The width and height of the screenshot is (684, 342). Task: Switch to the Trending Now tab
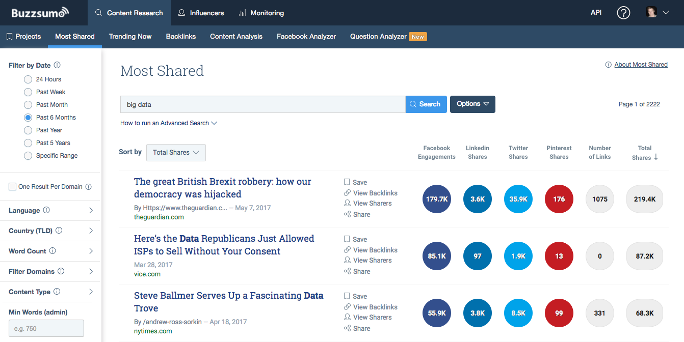130,36
